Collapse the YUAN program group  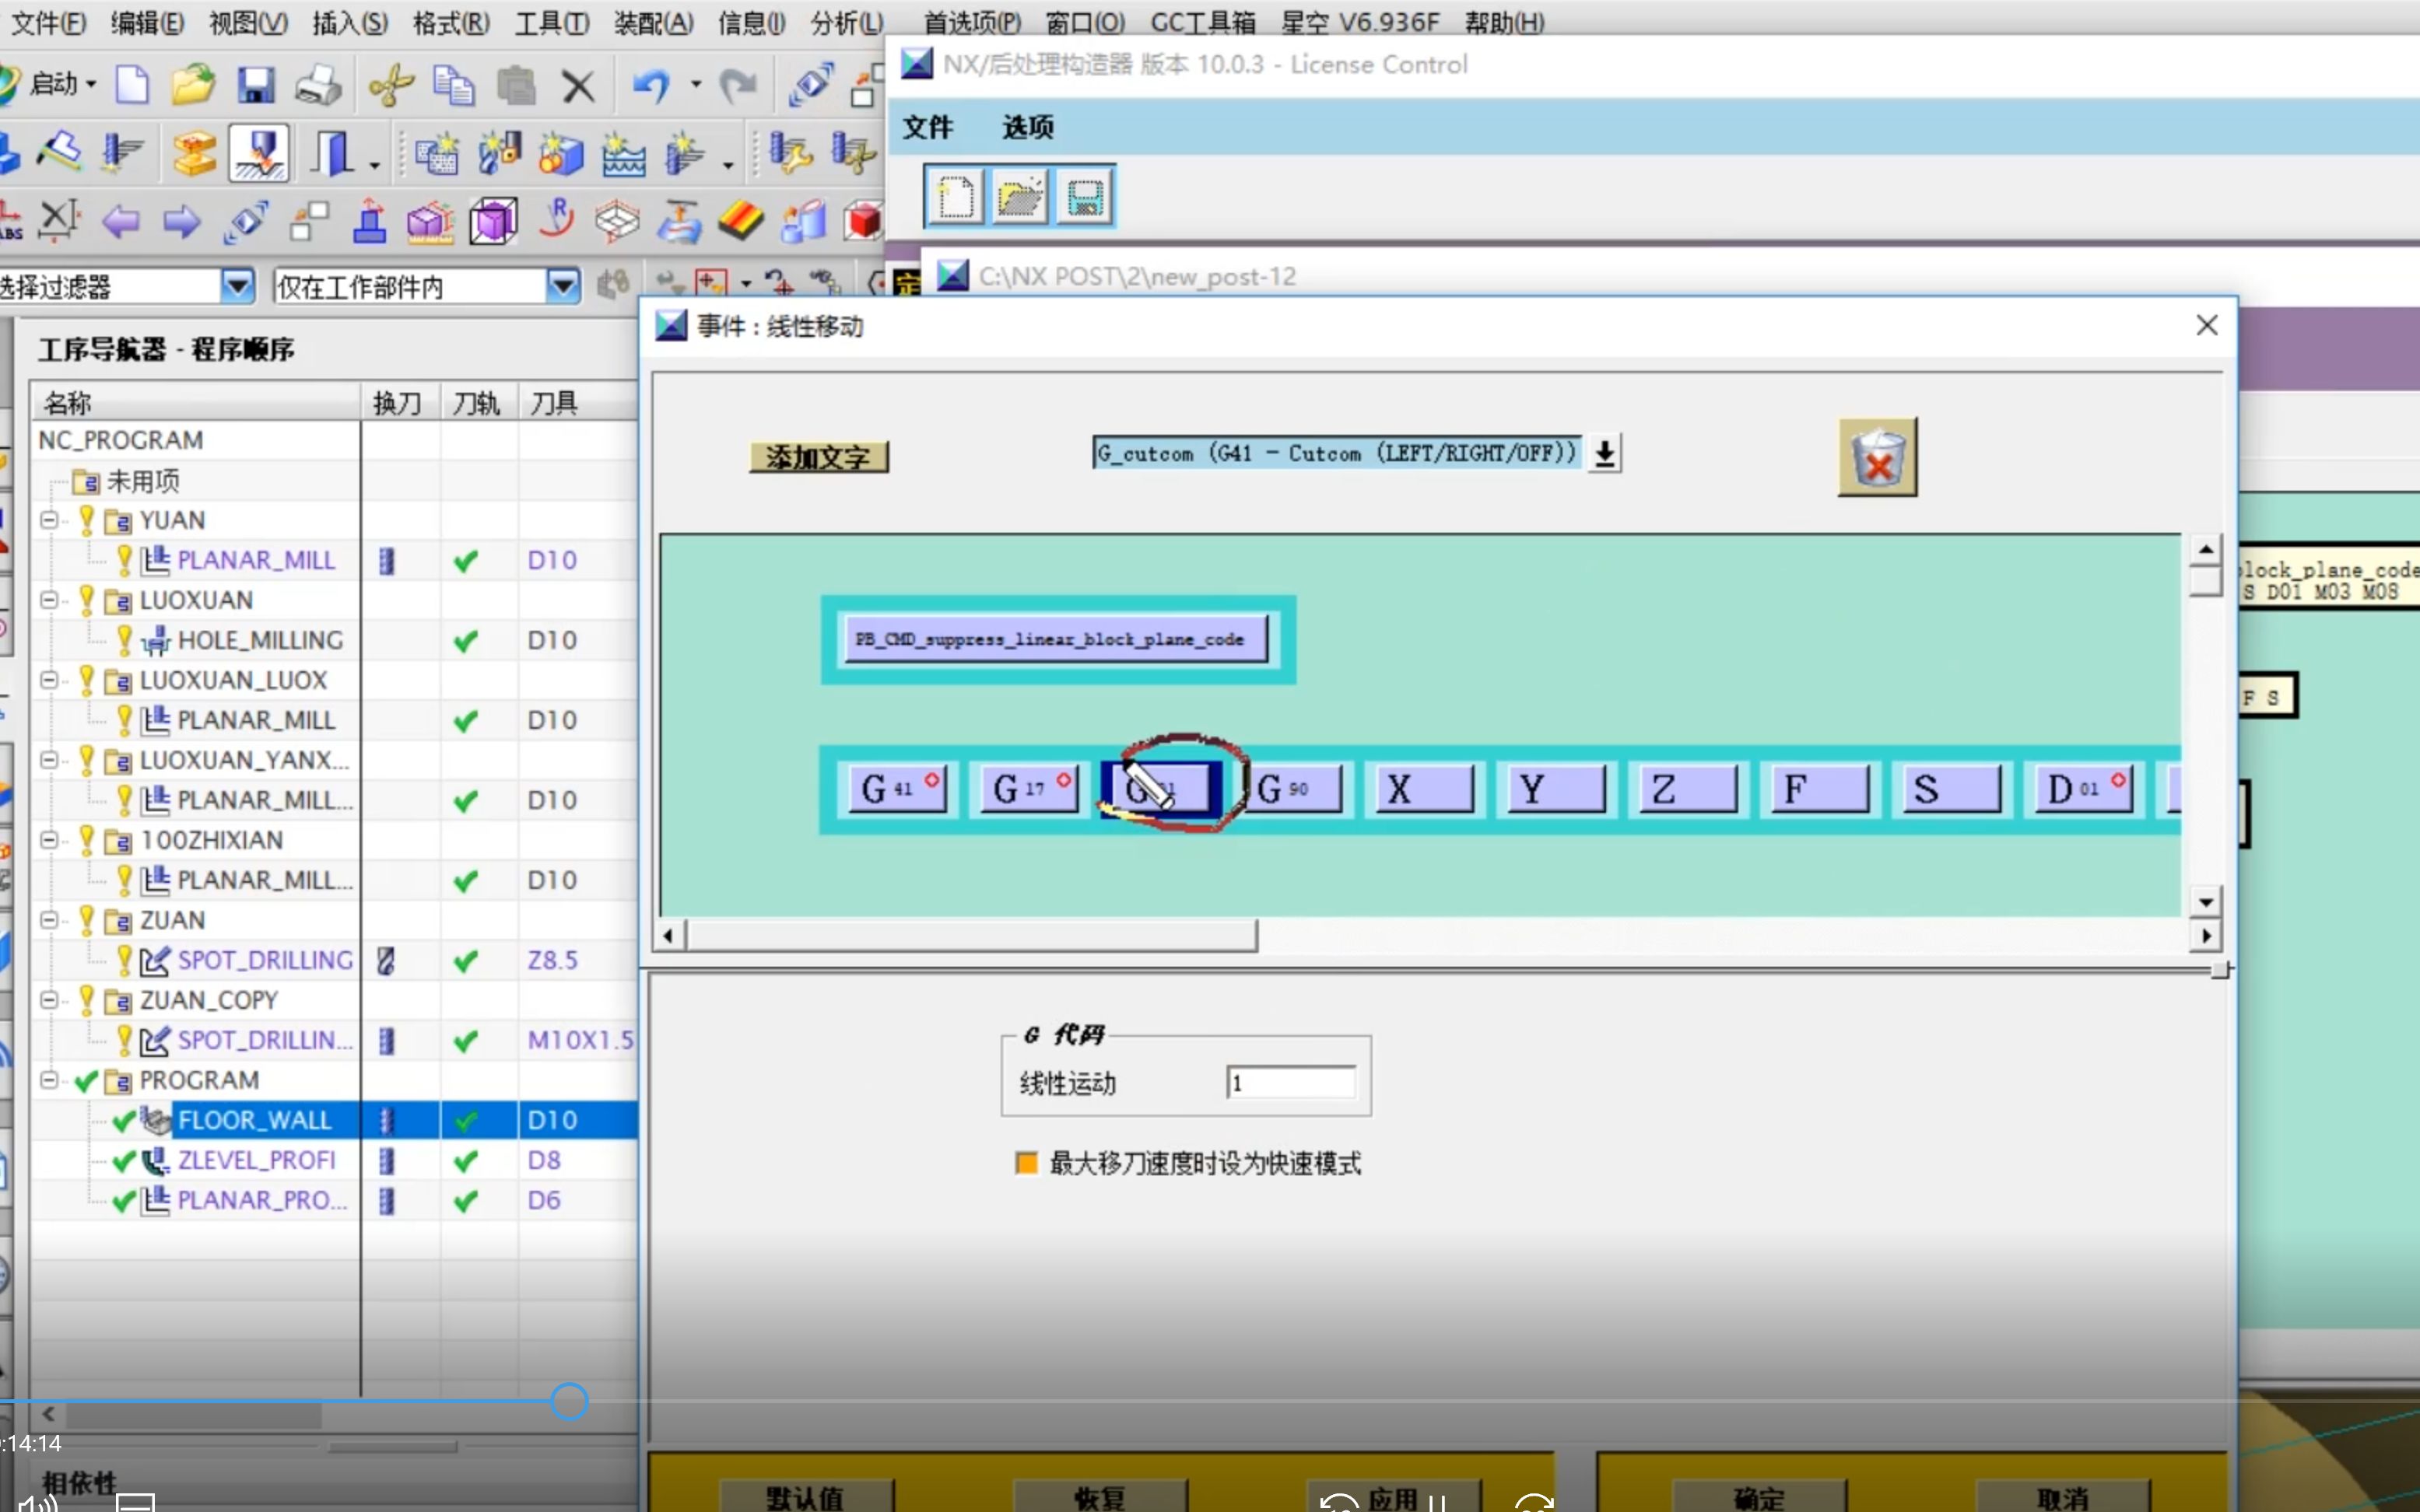coord(48,520)
